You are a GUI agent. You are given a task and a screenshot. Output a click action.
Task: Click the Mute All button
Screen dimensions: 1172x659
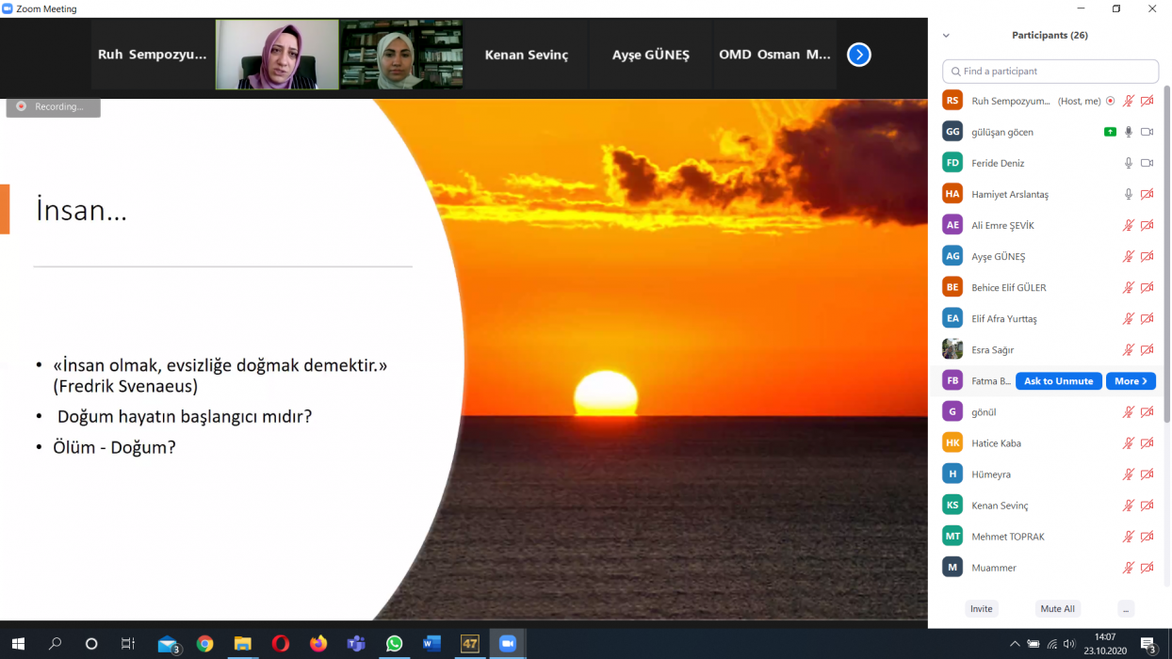1057,609
